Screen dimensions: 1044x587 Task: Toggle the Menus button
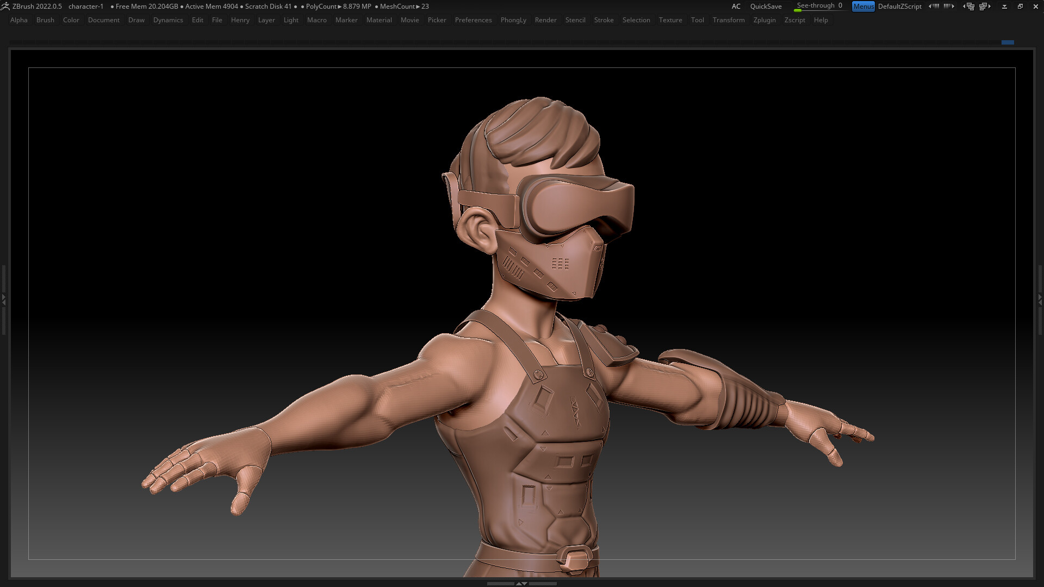(x=863, y=6)
